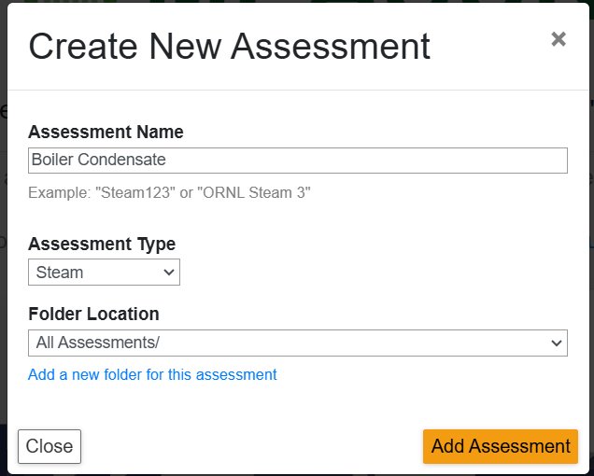Open the Assessment Type dropdown
The height and width of the screenshot is (476, 594).
(104, 273)
